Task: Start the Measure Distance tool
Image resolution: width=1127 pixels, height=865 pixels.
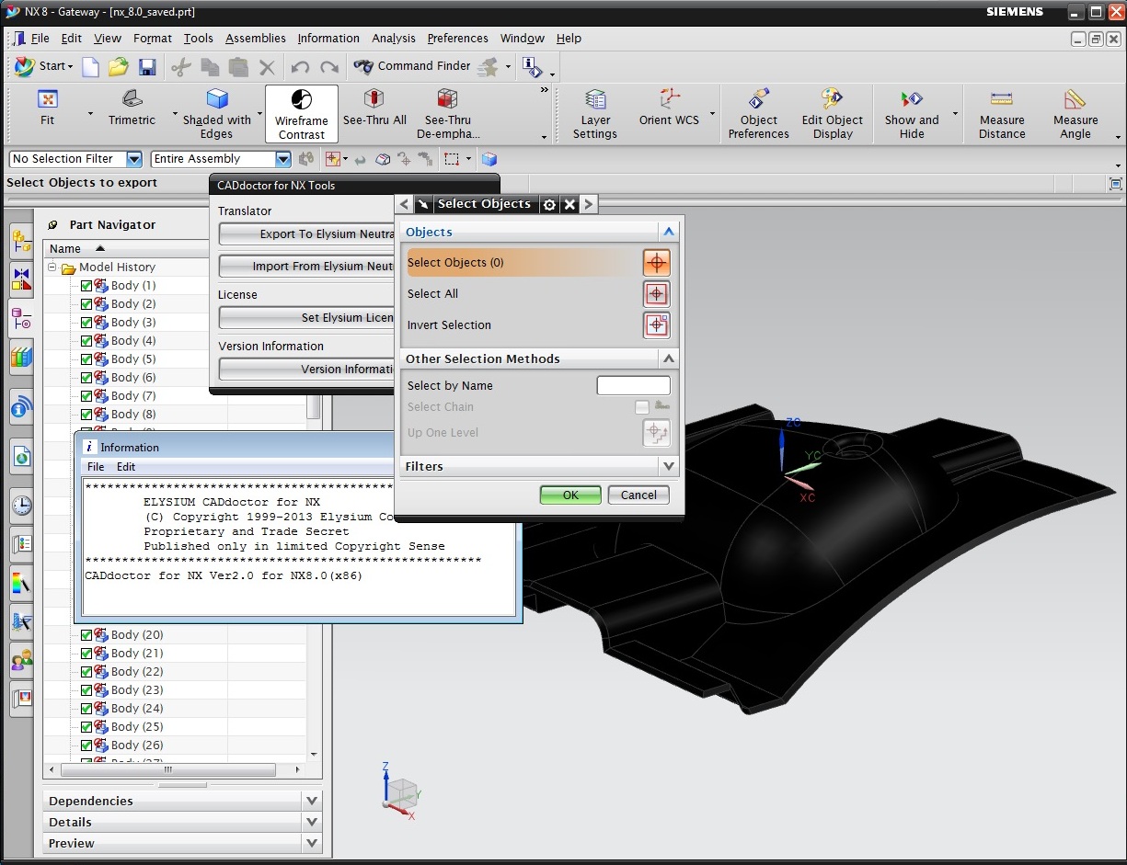Action: [x=1002, y=114]
